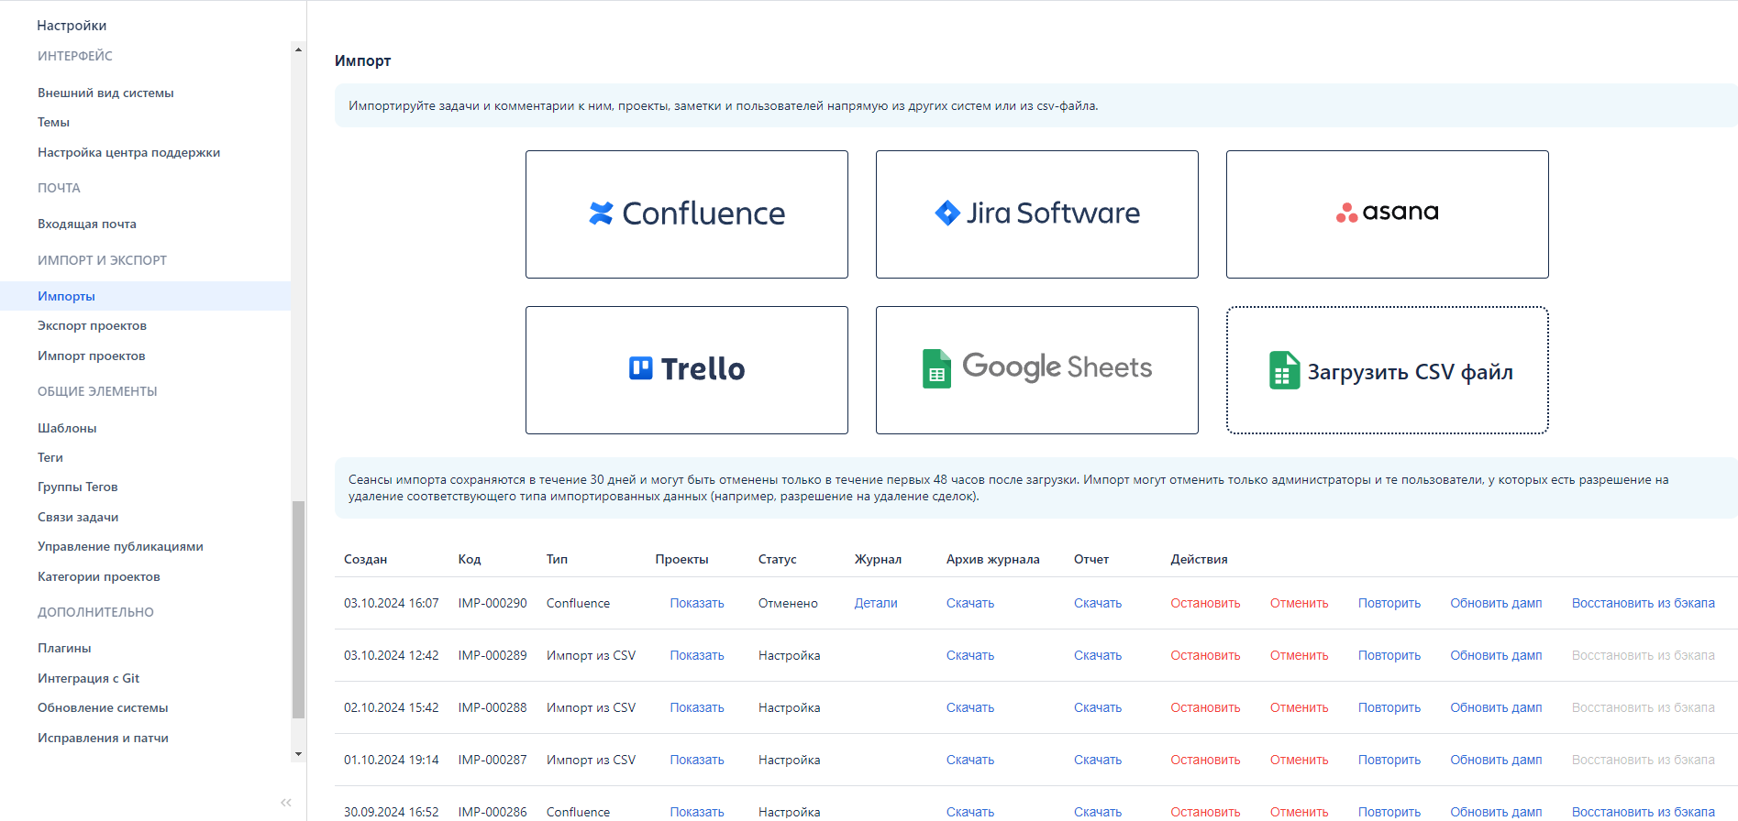1738x821 pixels.
Task: Open Настройка центра поддержки
Action: [128, 152]
